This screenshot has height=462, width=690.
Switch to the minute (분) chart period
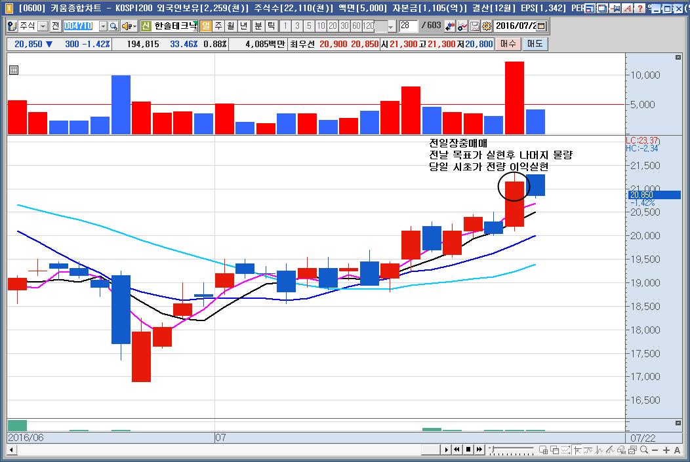[x=258, y=26]
